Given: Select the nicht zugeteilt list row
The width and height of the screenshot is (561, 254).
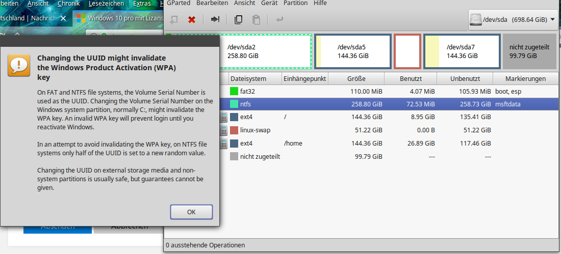Looking at the screenshot, I should 389,156.
